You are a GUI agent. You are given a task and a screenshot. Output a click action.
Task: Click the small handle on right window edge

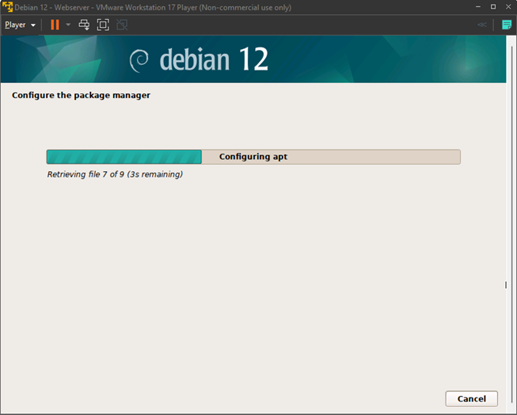[506, 285]
